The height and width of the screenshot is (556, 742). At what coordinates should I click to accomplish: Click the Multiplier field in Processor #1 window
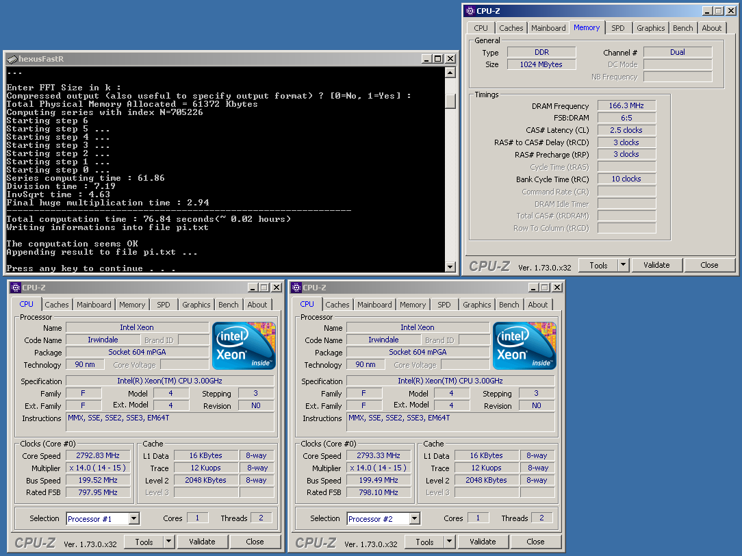click(98, 468)
